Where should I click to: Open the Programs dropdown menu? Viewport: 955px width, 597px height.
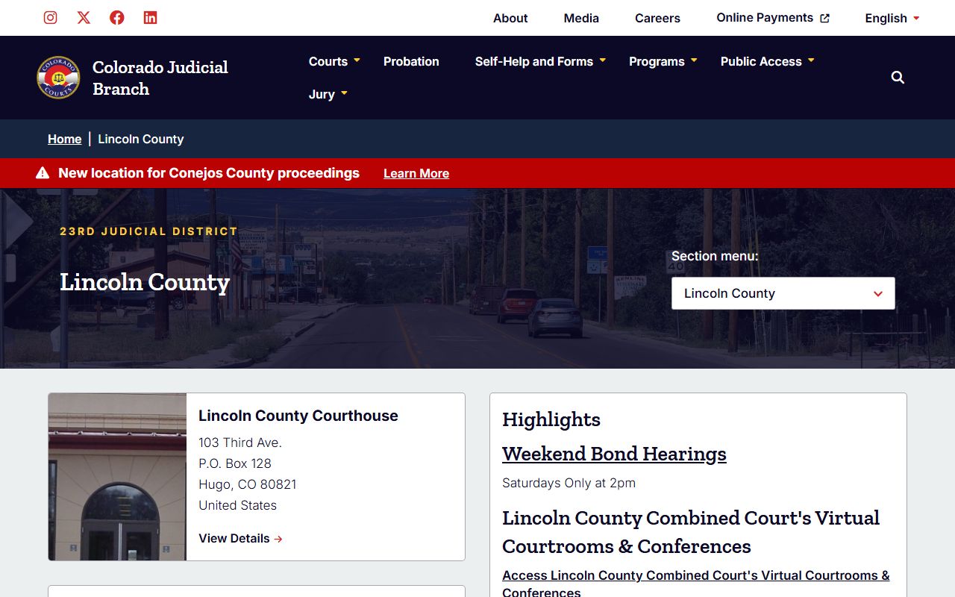point(663,61)
